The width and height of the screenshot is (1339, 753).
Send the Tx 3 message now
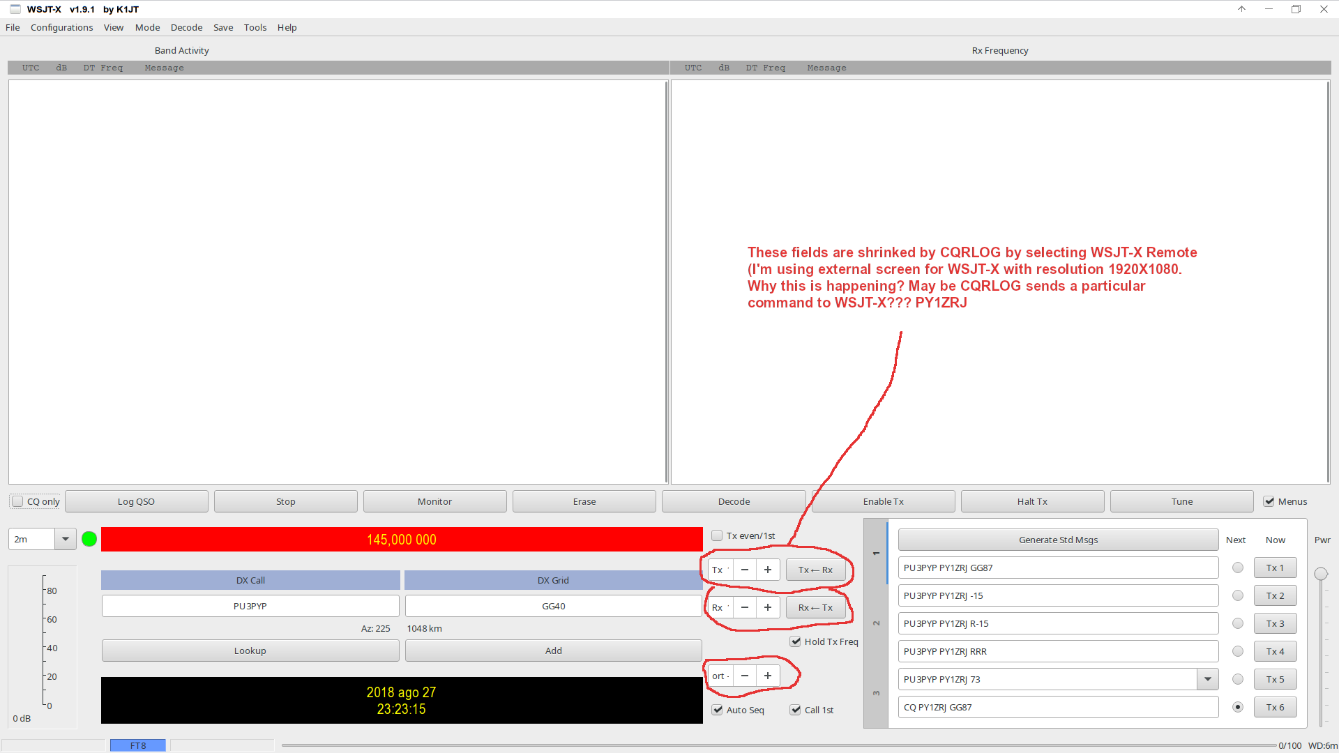(1275, 623)
